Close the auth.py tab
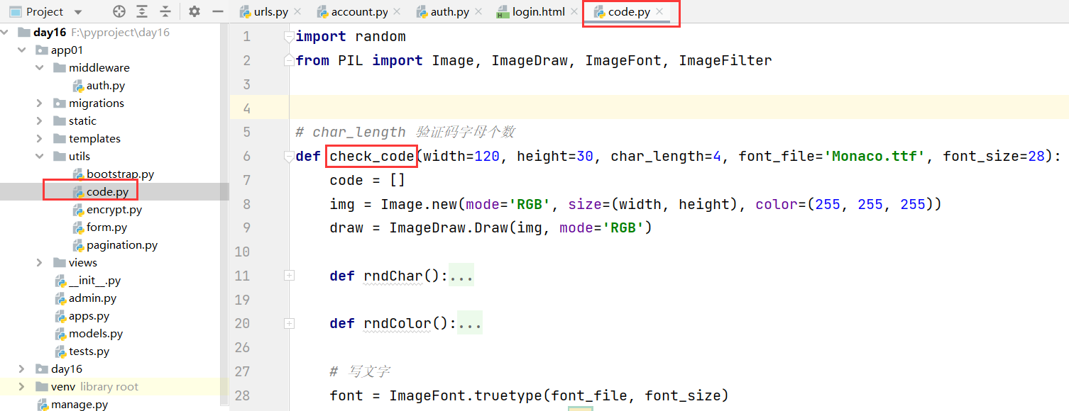This screenshot has width=1069, height=411. (478, 12)
